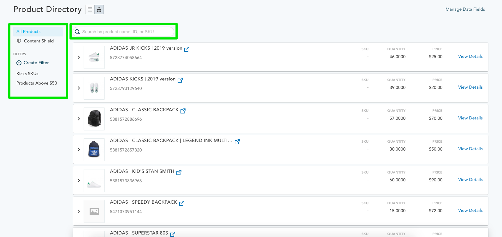
Task: Click the search magnifier icon
Action: coord(77,32)
